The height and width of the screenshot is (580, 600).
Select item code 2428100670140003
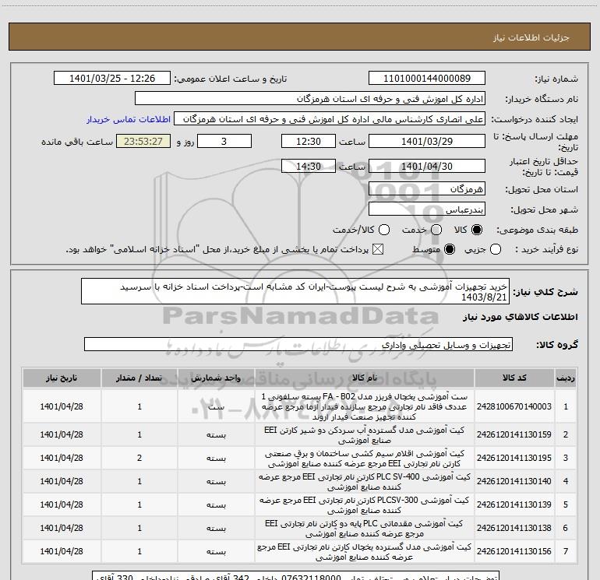click(514, 406)
